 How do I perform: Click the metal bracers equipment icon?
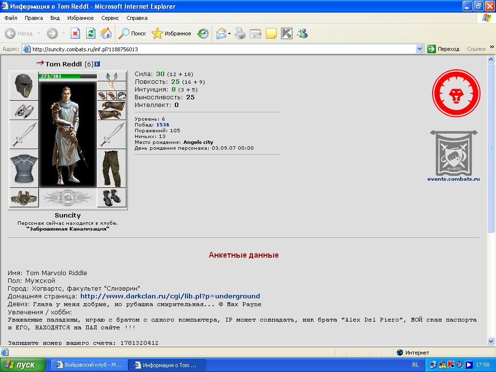(24, 110)
